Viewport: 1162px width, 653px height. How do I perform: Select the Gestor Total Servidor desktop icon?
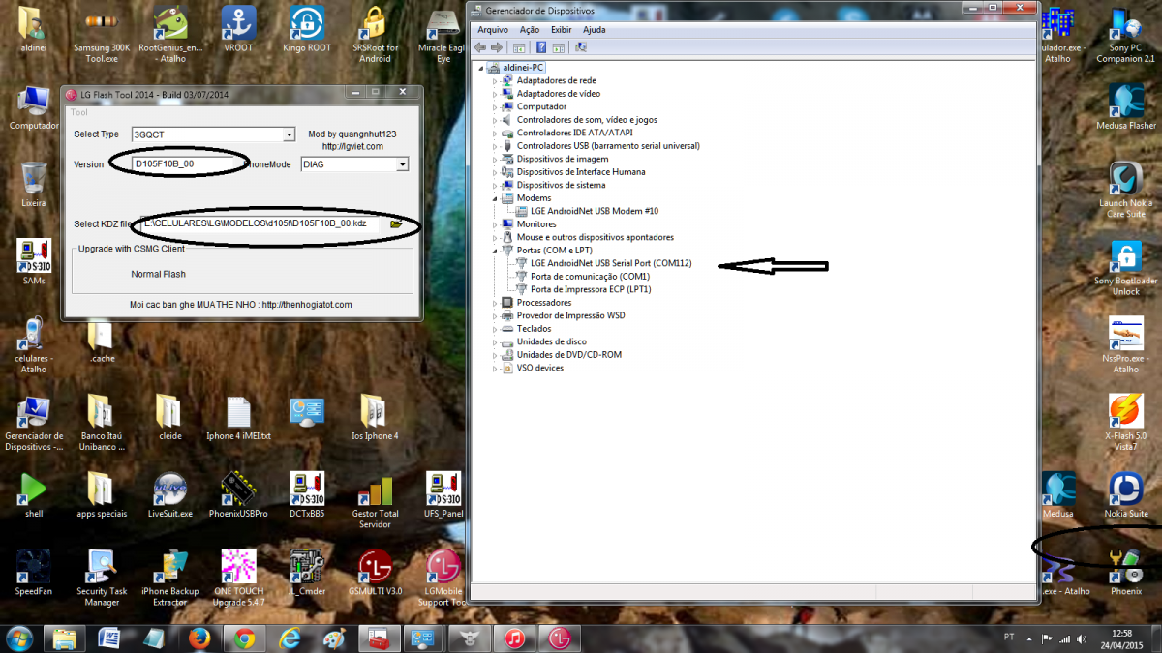375,501
